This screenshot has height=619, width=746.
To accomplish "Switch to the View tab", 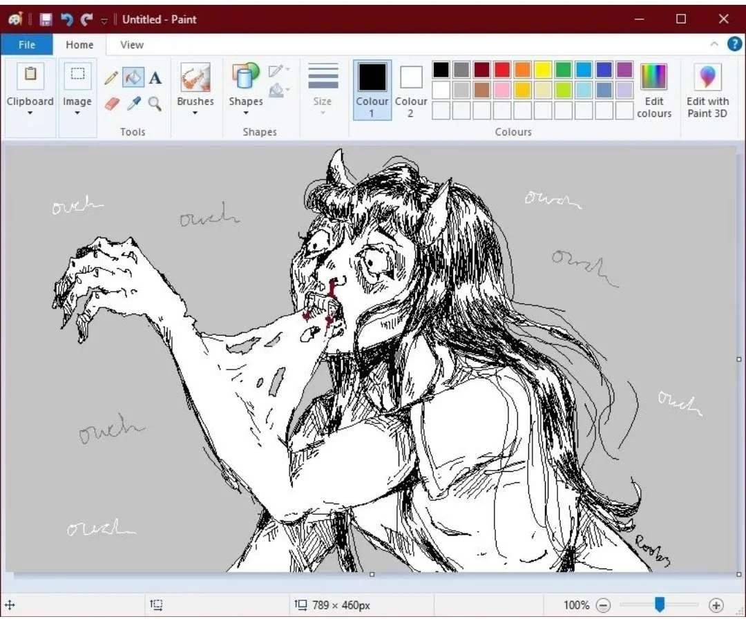I will [x=132, y=45].
